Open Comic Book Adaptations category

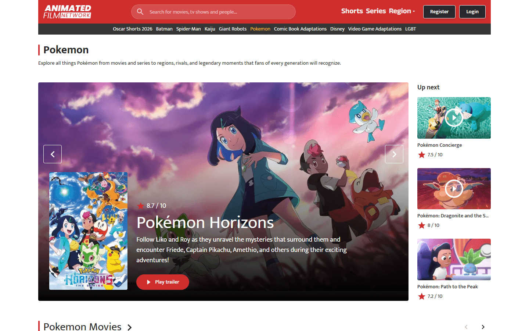(300, 29)
